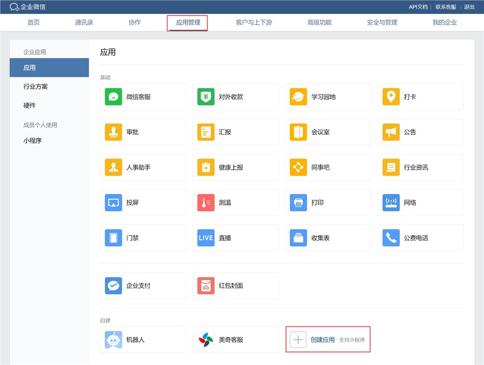Switch to the 高级功能 tab
The width and height of the screenshot is (484, 365).
click(319, 23)
